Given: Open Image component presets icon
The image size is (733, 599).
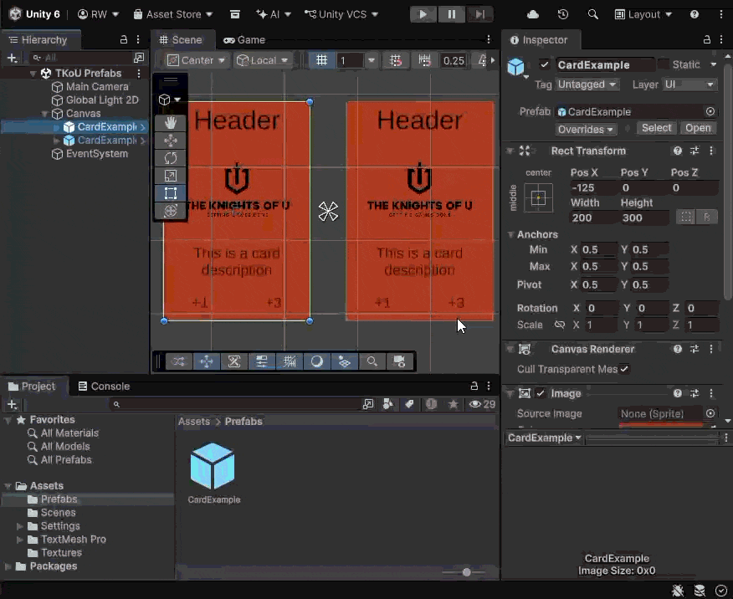Looking at the screenshot, I should click(695, 393).
